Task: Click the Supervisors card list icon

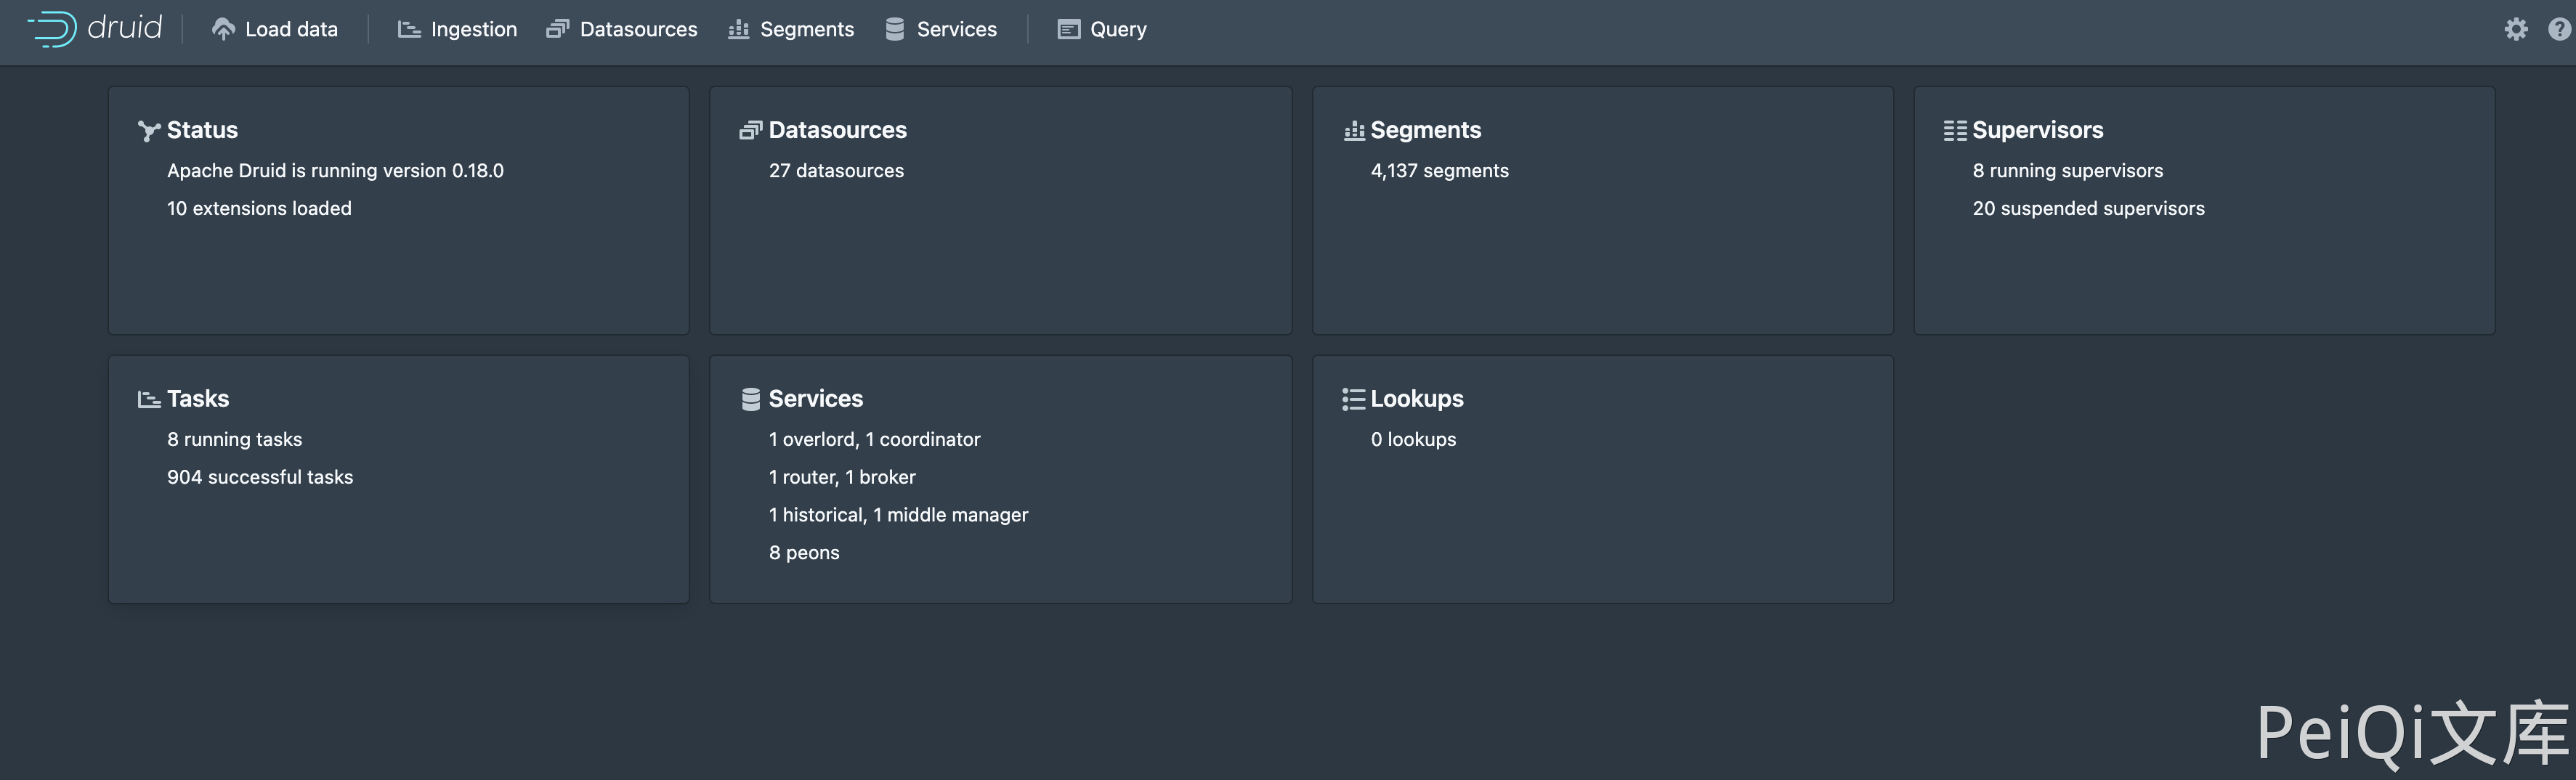Action: (x=1954, y=131)
